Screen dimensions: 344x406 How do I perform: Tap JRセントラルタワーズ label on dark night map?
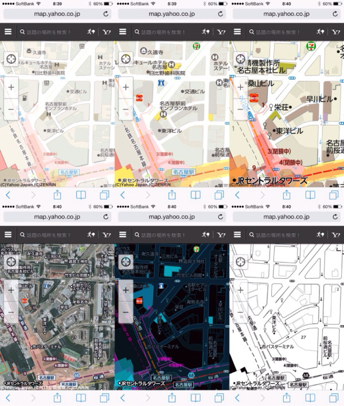click(141, 383)
